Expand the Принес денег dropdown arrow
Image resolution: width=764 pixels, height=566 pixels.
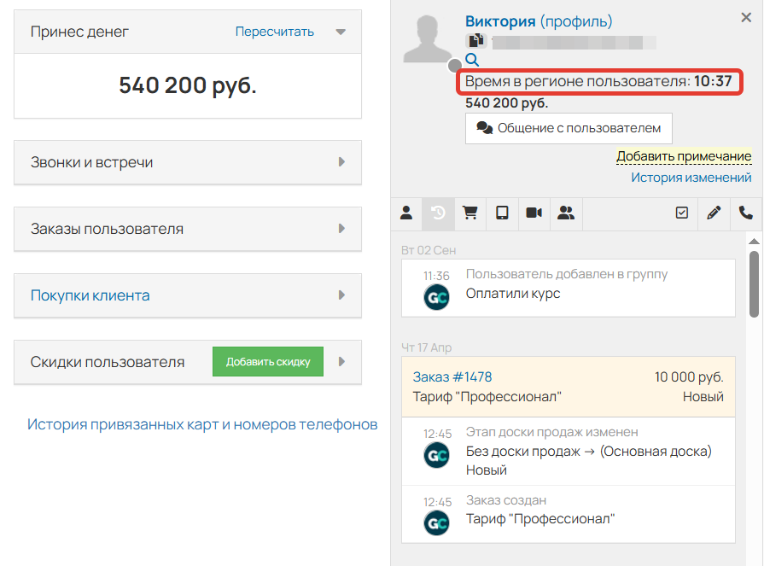pyautogui.click(x=340, y=32)
